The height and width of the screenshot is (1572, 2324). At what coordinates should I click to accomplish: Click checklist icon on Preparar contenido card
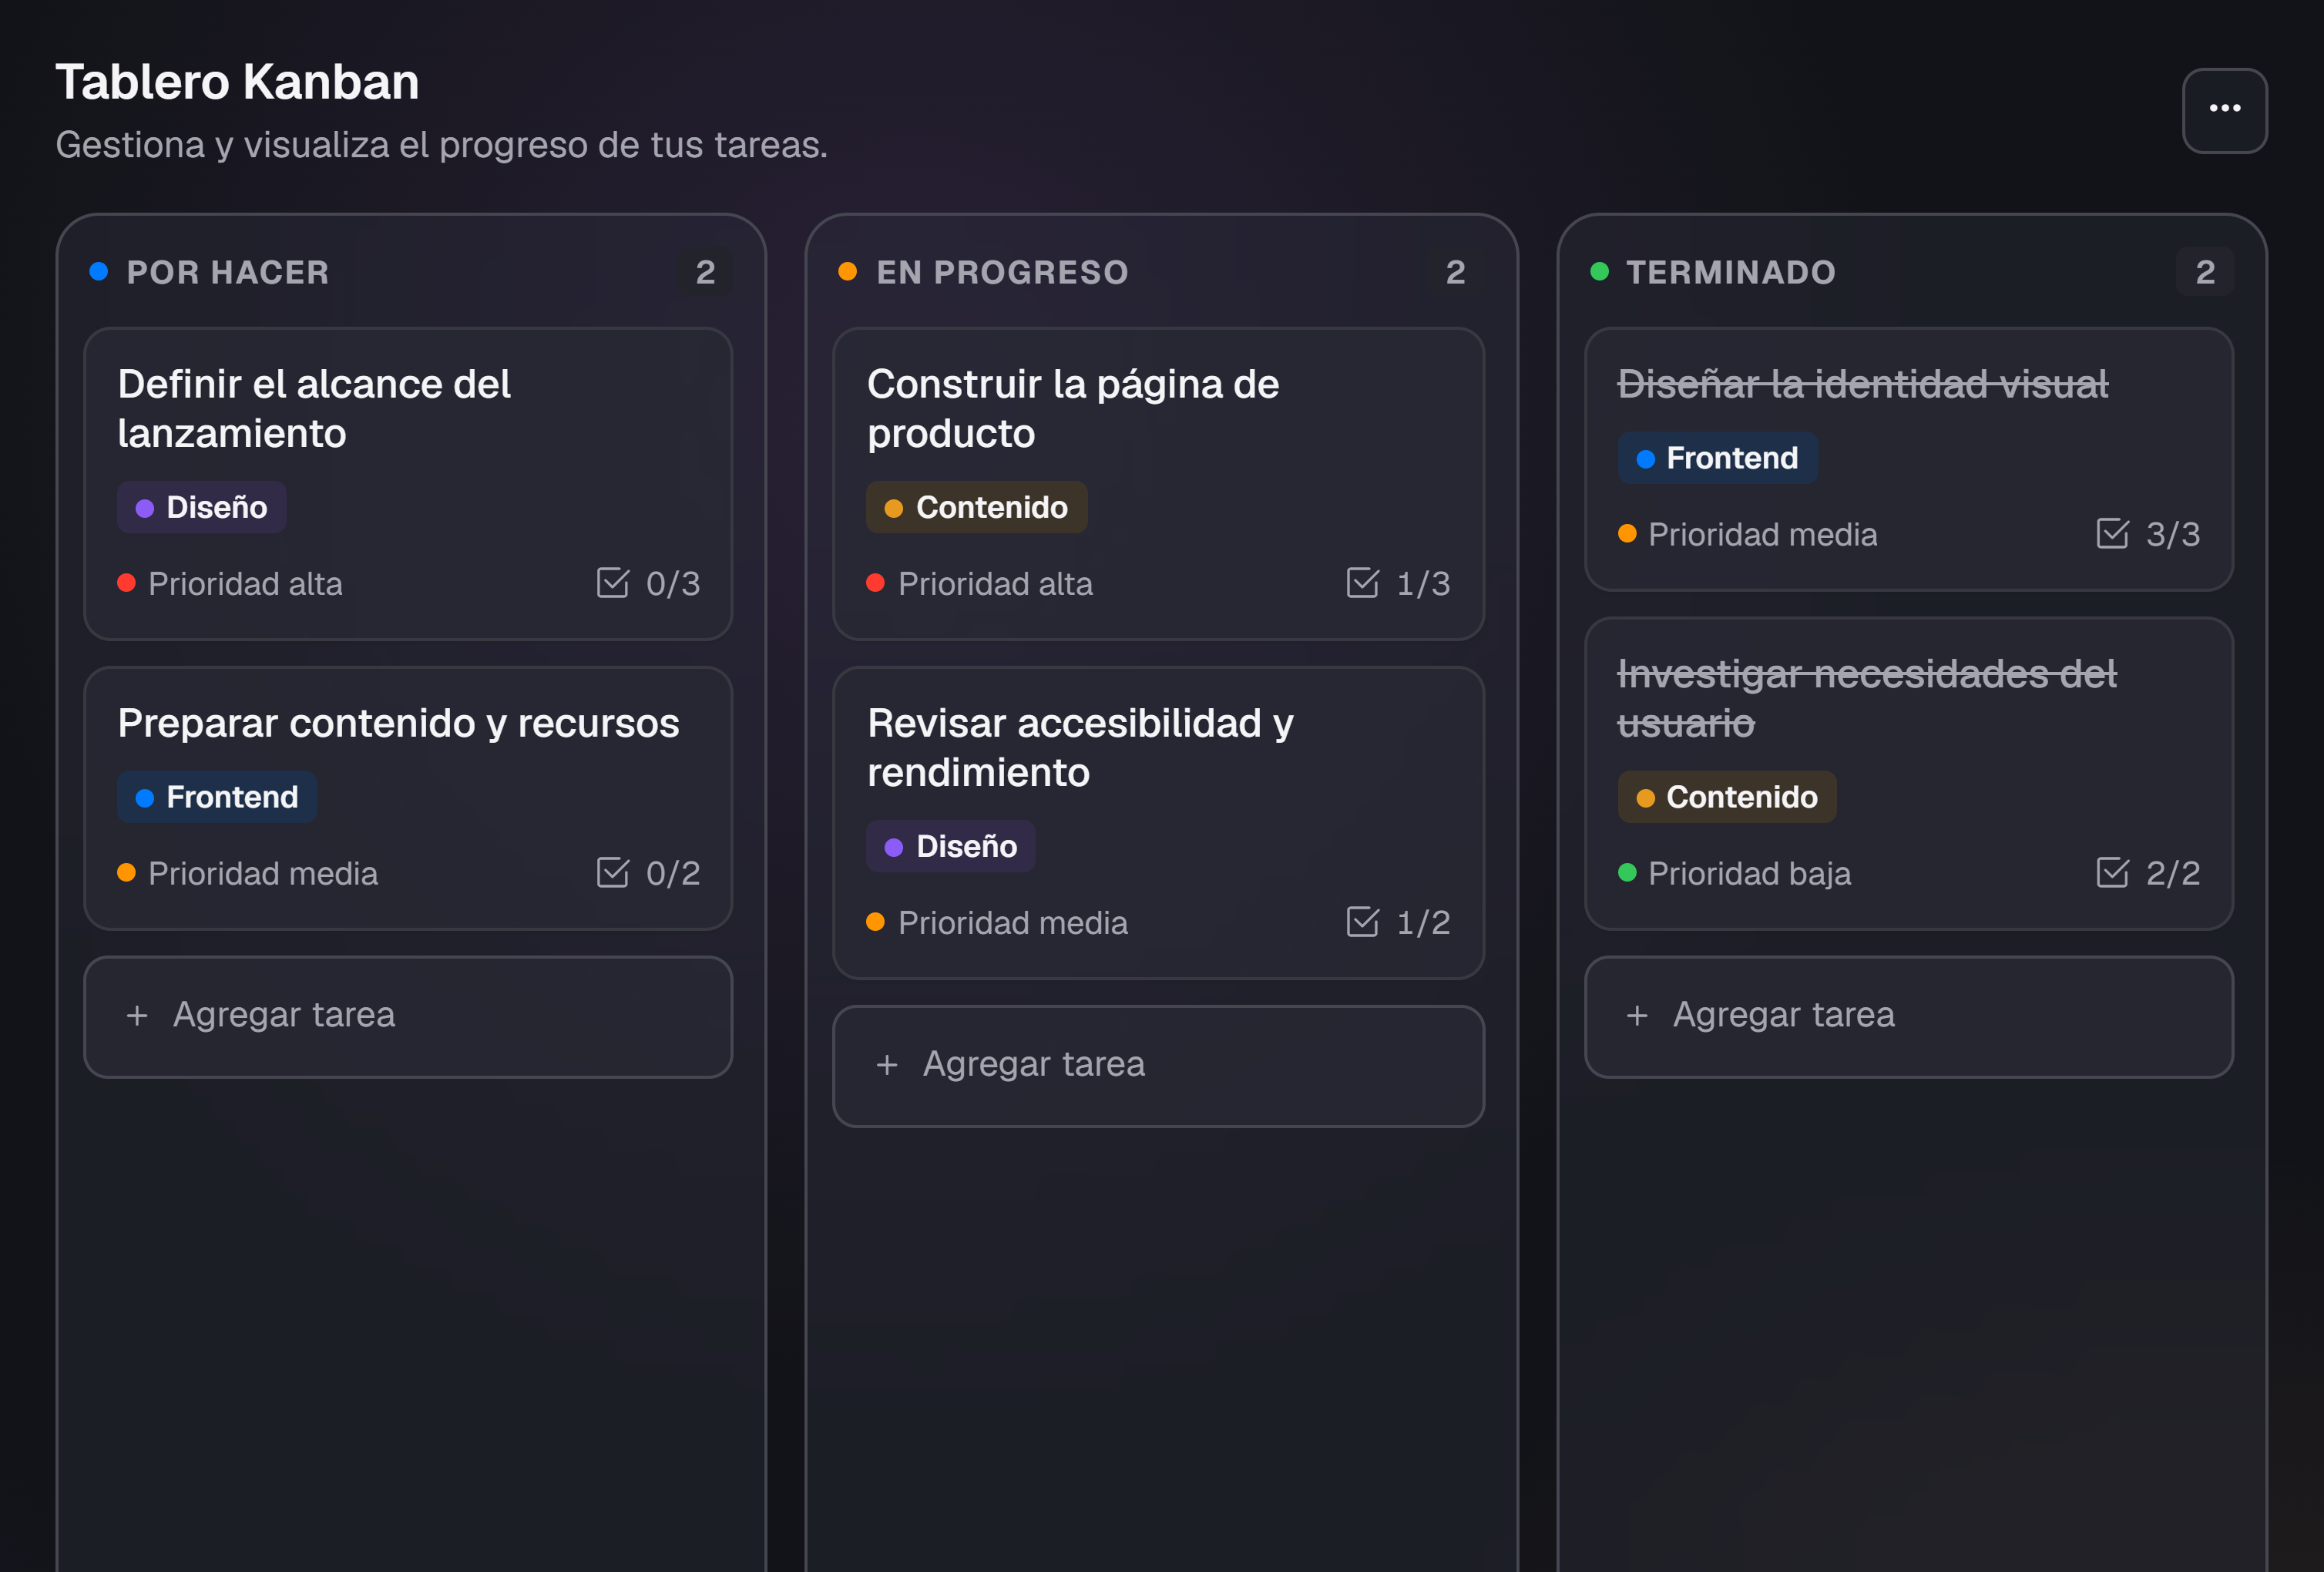click(x=613, y=872)
